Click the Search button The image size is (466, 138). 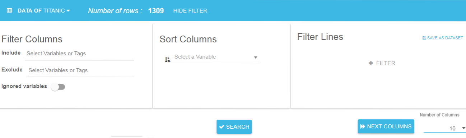point(234,127)
